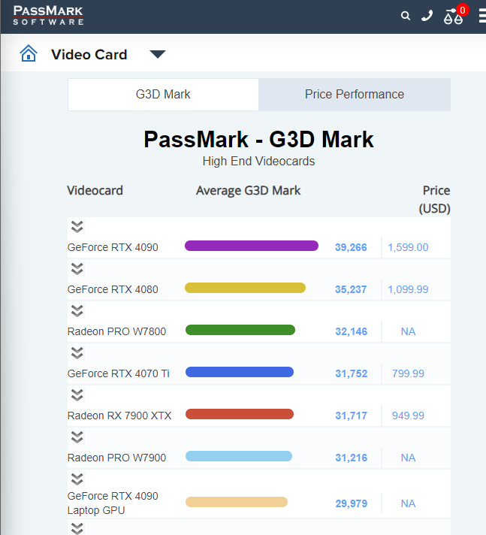Click the score 31,752

tap(352, 373)
